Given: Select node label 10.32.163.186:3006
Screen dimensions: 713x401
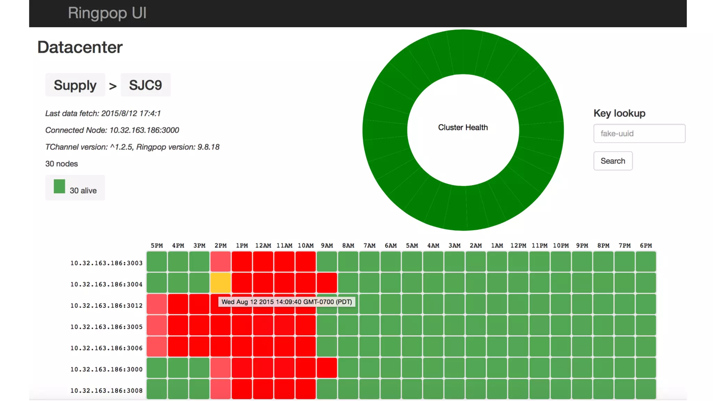Looking at the screenshot, I should click(x=106, y=348).
